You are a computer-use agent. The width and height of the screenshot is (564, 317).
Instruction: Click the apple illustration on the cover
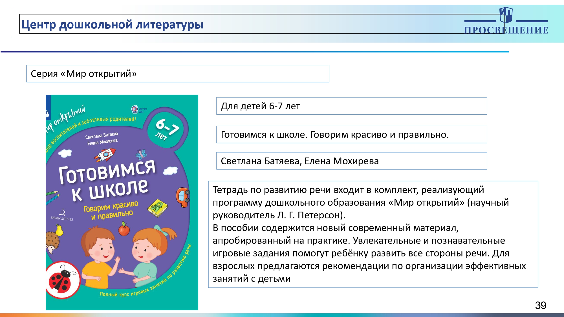coord(124,229)
